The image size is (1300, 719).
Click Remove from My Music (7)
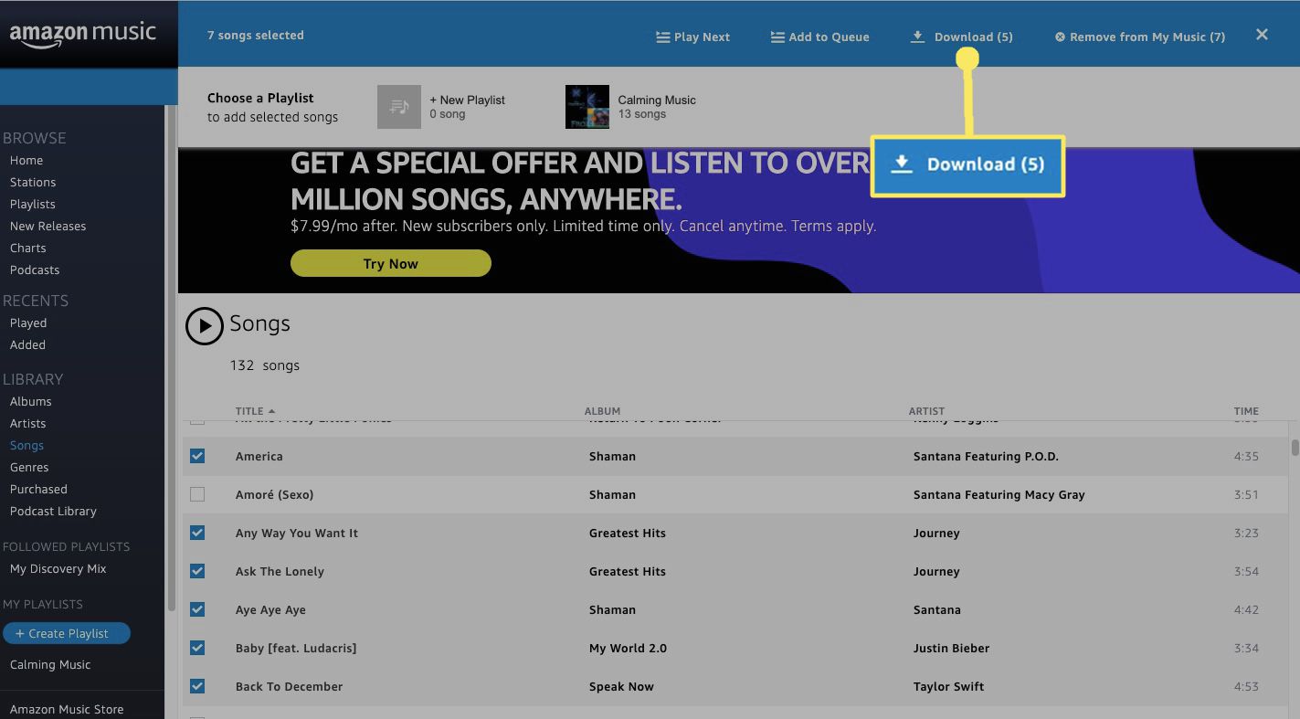coord(1140,37)
